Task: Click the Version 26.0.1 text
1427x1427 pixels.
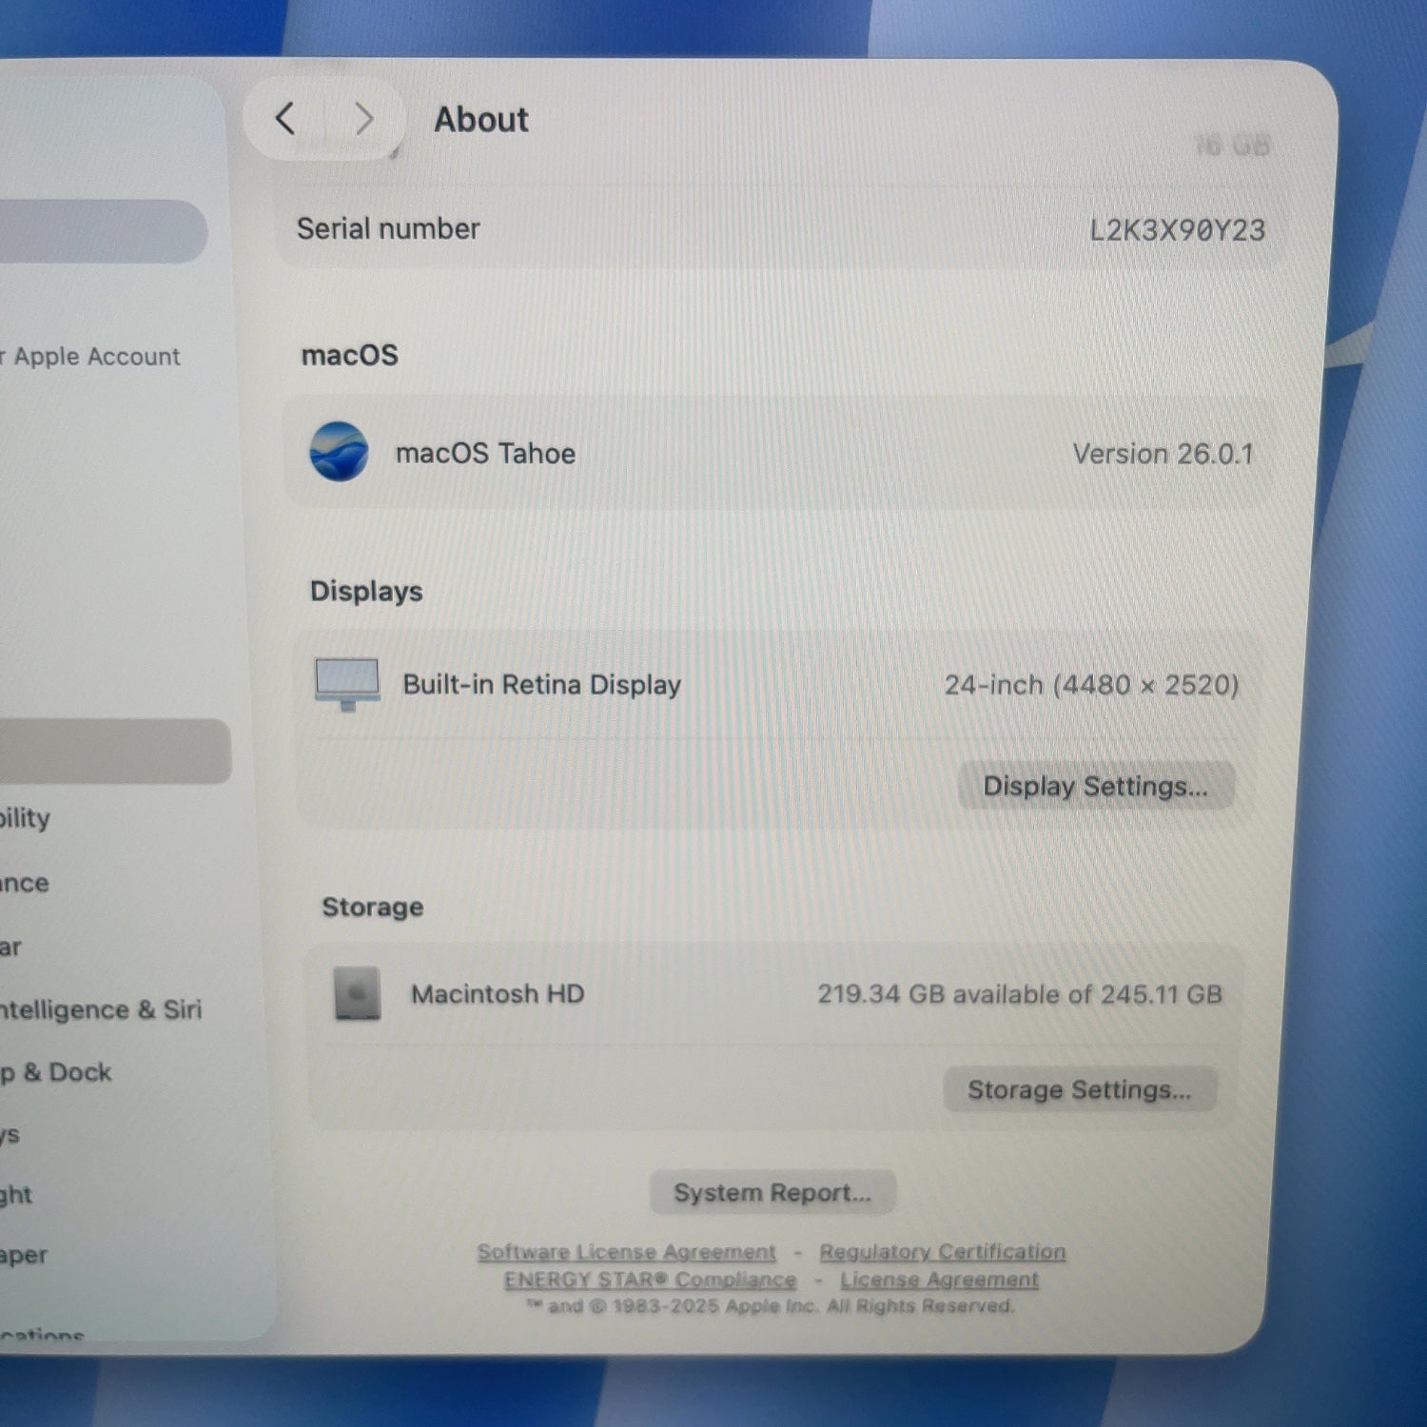Action: tap(1163, 454)
